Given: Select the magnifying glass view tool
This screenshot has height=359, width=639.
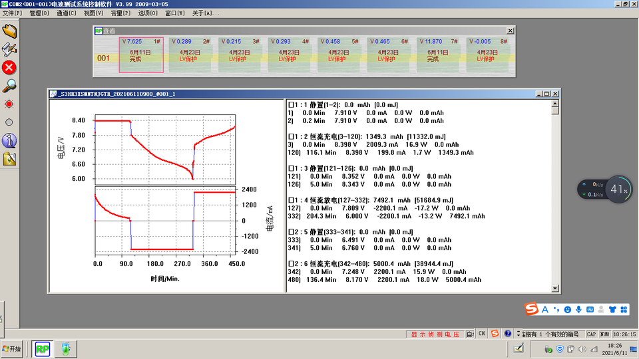Looking at the screenshot, I should (x=9, y=85).
